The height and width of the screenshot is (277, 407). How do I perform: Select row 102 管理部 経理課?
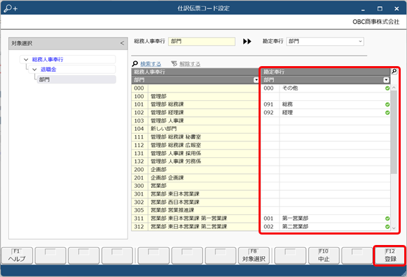pos(195,113)
